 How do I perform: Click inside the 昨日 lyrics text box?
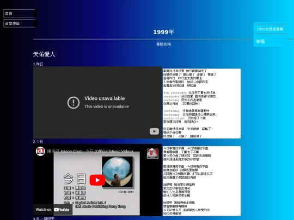pos(201,103)
